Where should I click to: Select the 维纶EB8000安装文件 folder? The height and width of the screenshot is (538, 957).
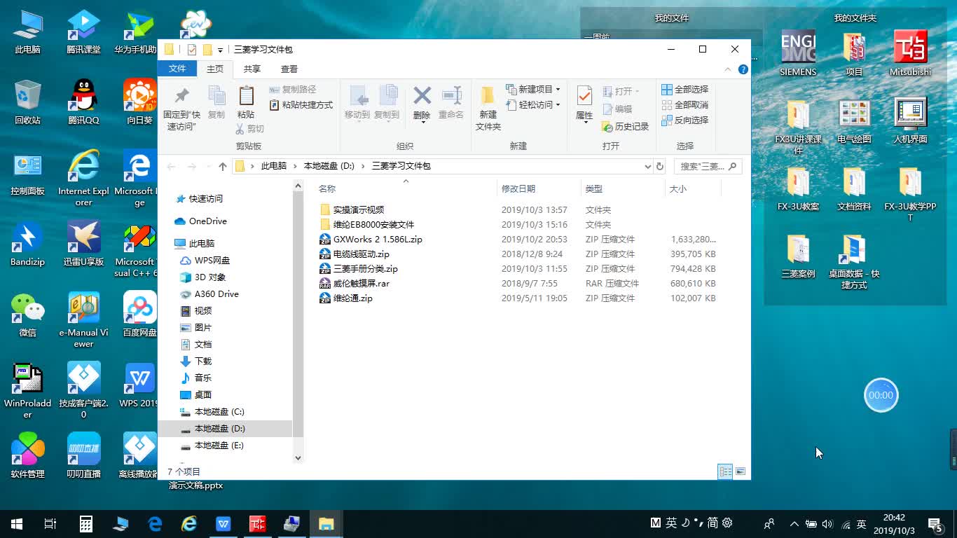(x=373, y=225)
